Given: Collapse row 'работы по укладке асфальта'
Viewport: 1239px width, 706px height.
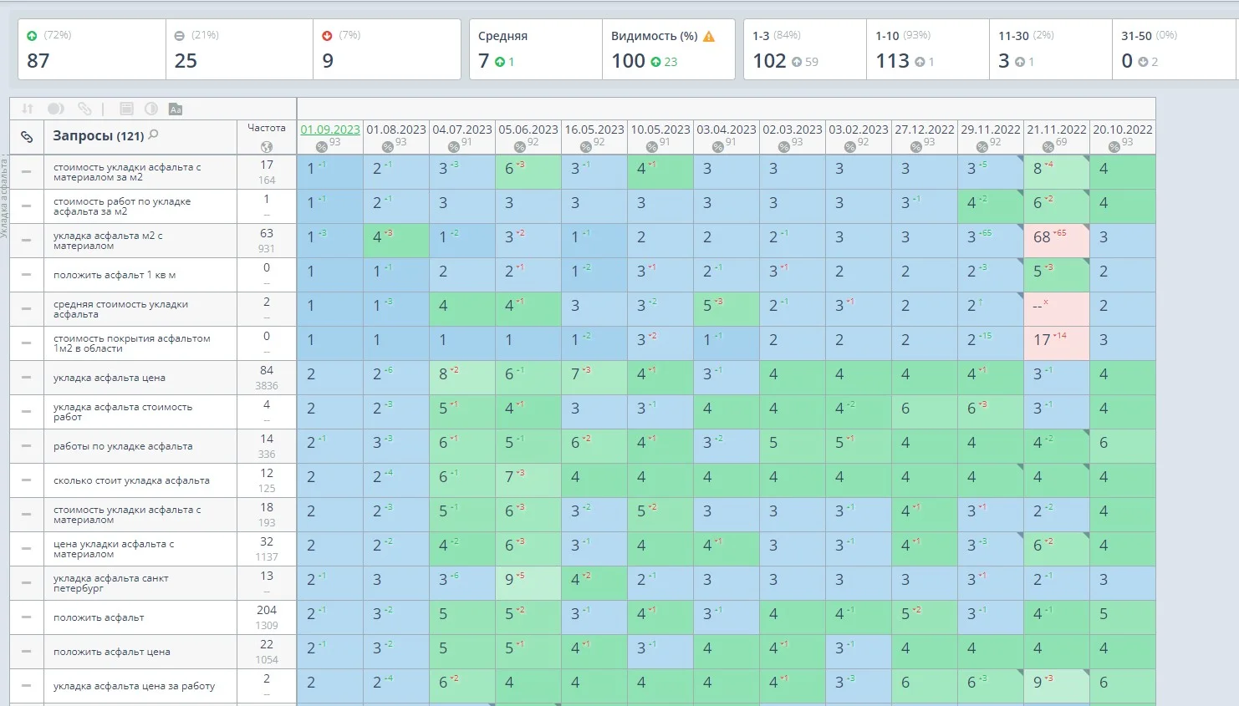Looking at the screenshot, I should (x=27, y=446).
